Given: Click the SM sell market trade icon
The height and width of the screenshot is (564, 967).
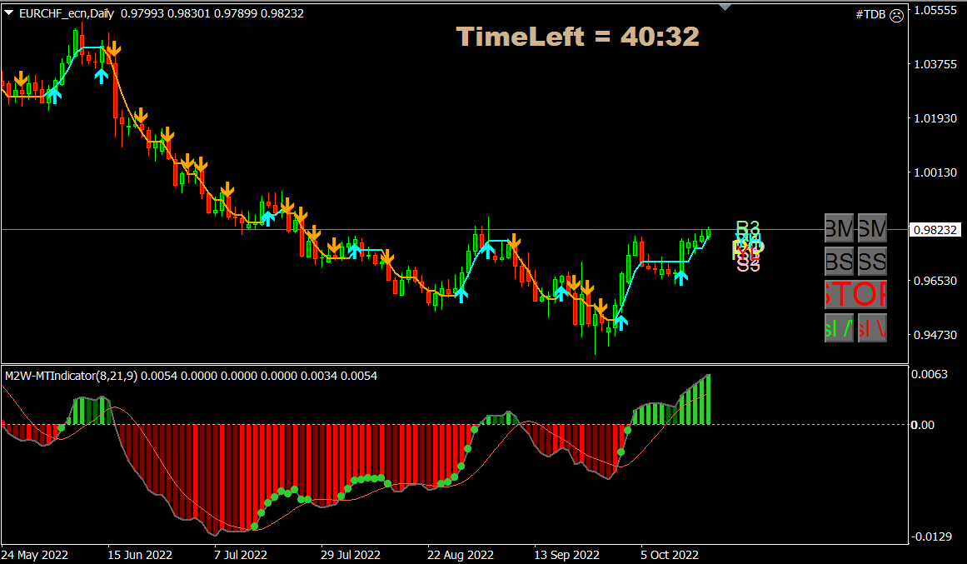Looking at the screenshot, I should click(x=871, y=227).
